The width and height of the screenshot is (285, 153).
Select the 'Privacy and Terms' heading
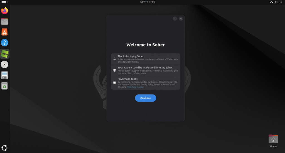[127, 79]
